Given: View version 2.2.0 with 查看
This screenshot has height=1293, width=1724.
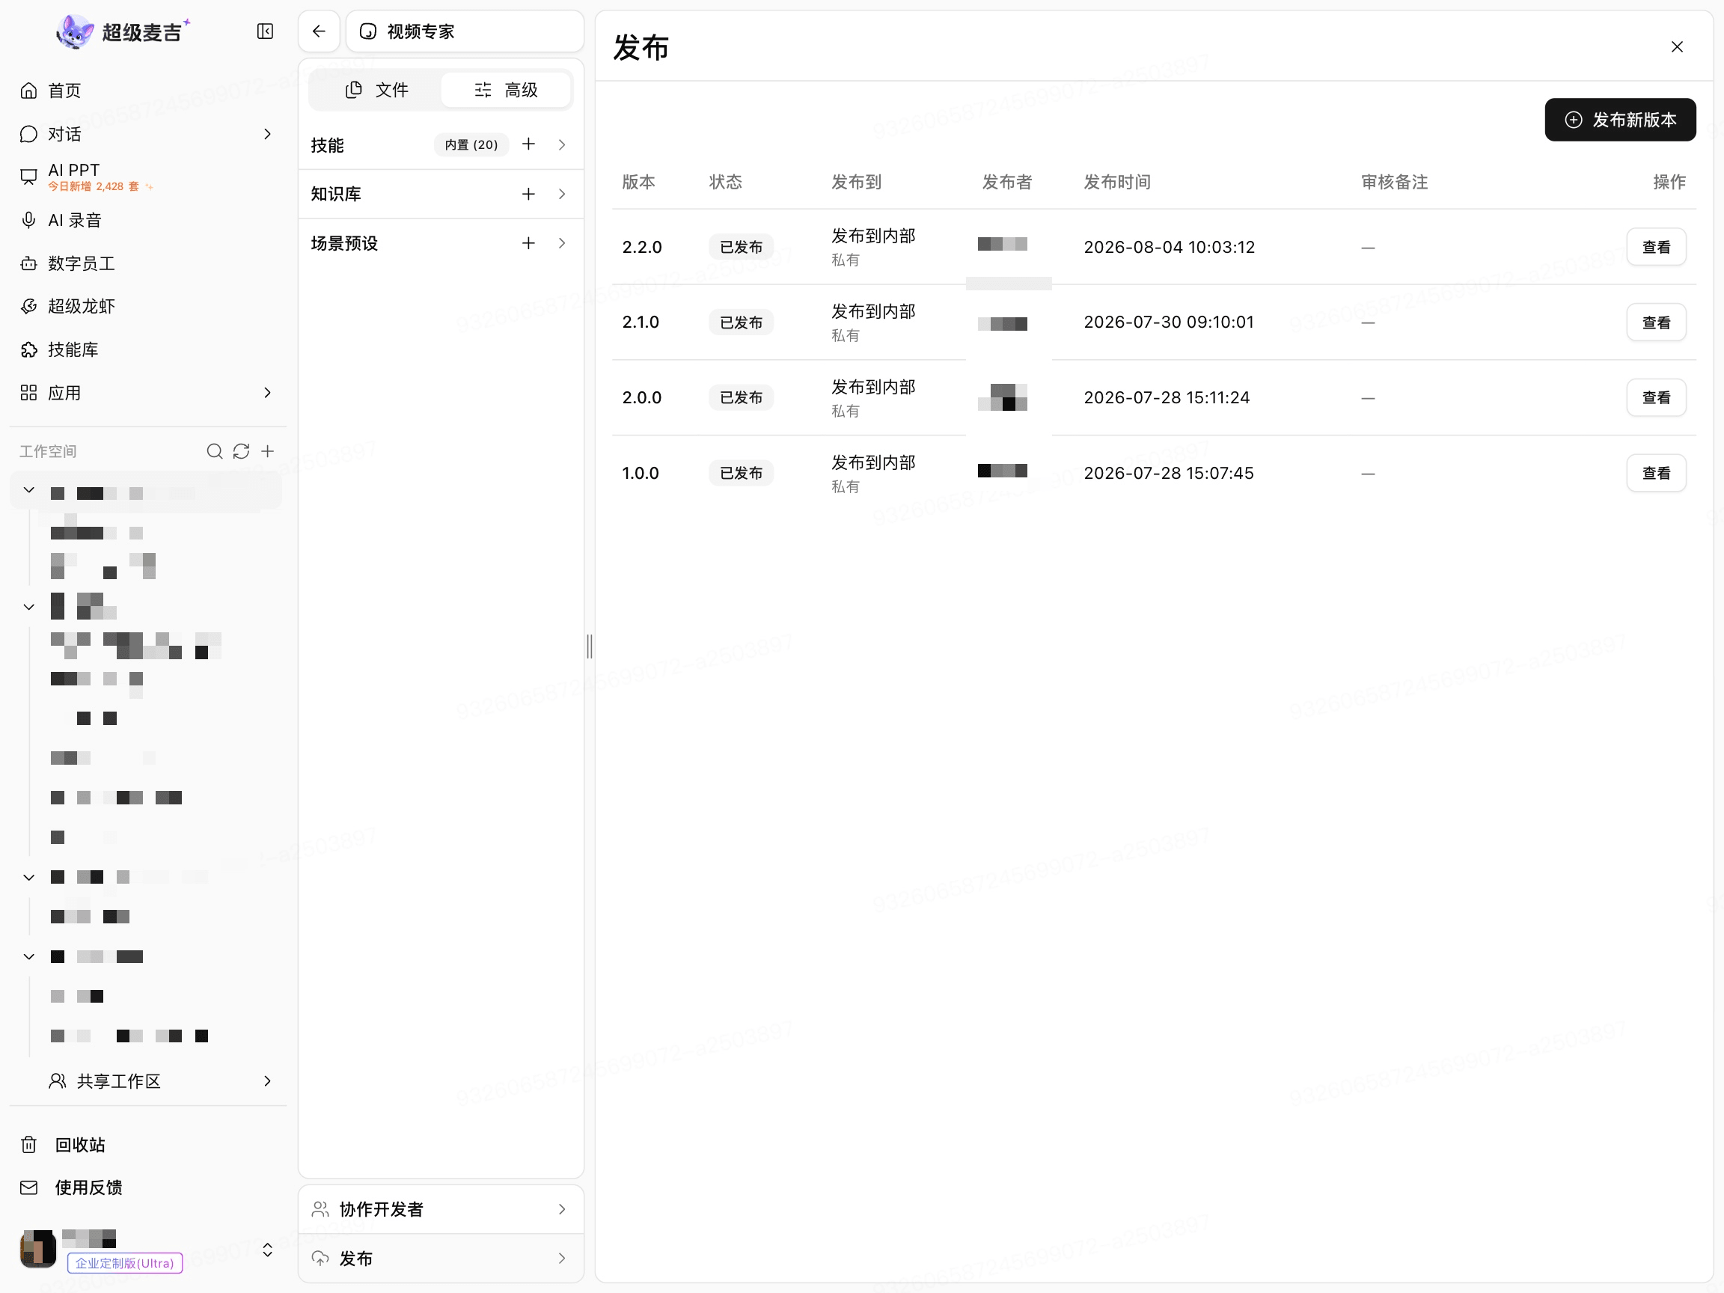Looking at the screenshot, I should click(x=1656, y=247).
